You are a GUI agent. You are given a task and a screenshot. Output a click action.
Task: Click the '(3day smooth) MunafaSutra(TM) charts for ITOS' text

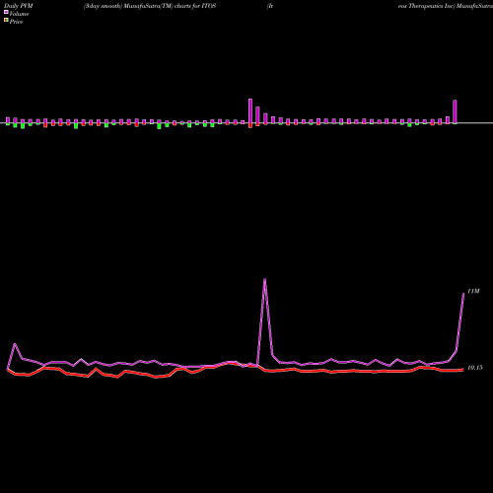pyautogui.click(x=150, y=6)
